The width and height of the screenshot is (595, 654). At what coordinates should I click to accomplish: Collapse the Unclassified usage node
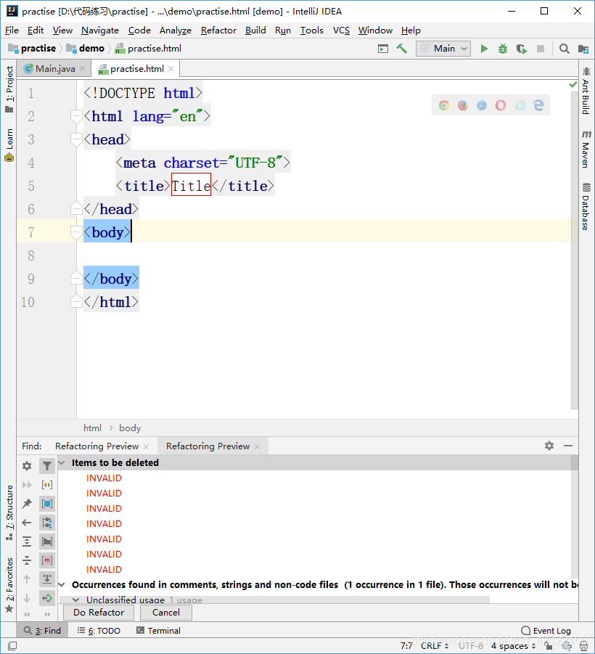(76, 600)
